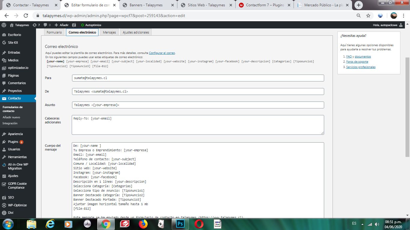Switch to the Formulario tab
This screenshot has width=410, height=230.
coord(54,32)
